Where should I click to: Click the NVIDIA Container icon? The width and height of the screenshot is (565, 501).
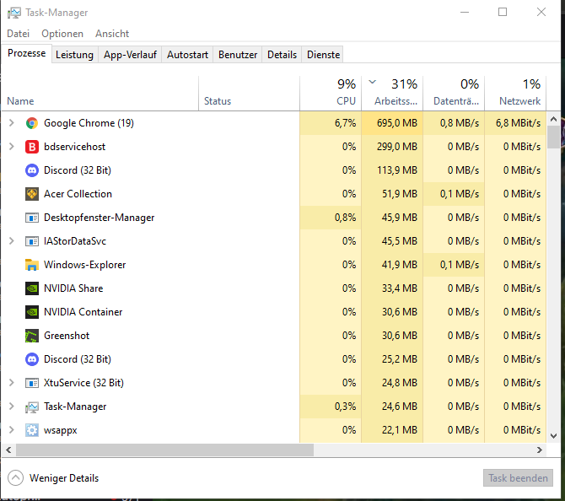pyautogui.click(x=32, y=312)
